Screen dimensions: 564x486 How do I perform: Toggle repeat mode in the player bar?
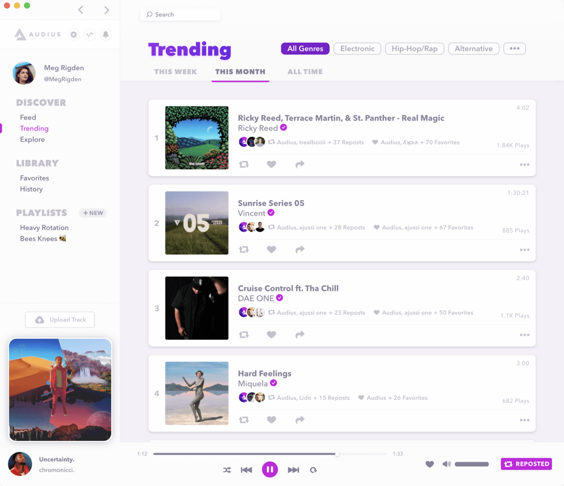coord(313,470)
